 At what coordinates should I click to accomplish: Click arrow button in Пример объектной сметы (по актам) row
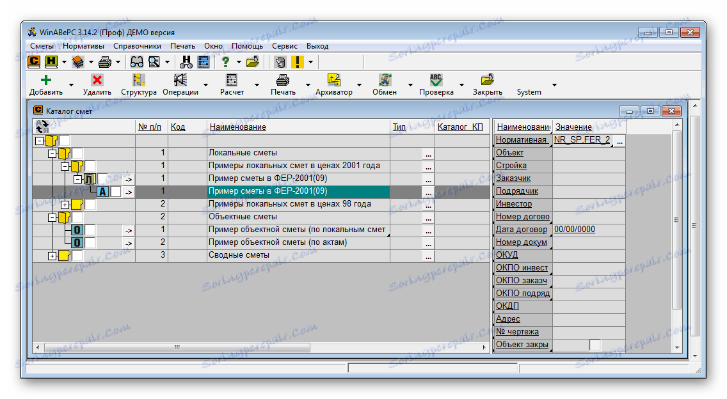129,243
